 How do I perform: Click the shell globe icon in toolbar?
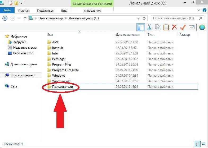pyautogui.click(x=202, y=27)
